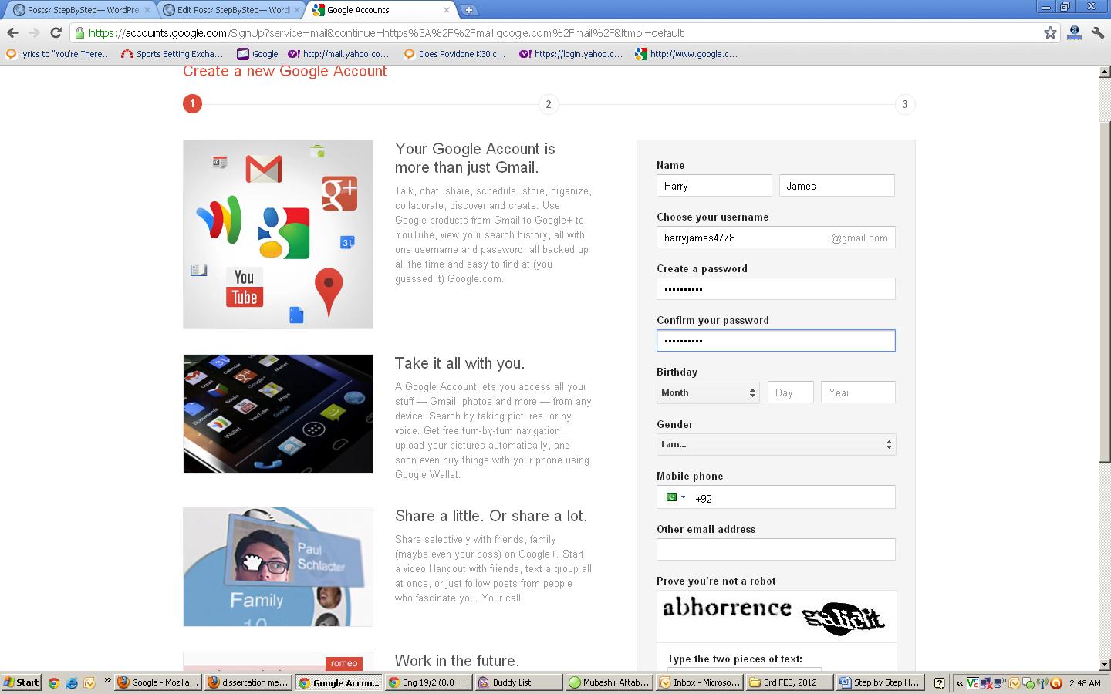Screen dimensions: 1111x694
Task: Switch to the Edit Post StepByStep tab
Action: click(230, 10)
